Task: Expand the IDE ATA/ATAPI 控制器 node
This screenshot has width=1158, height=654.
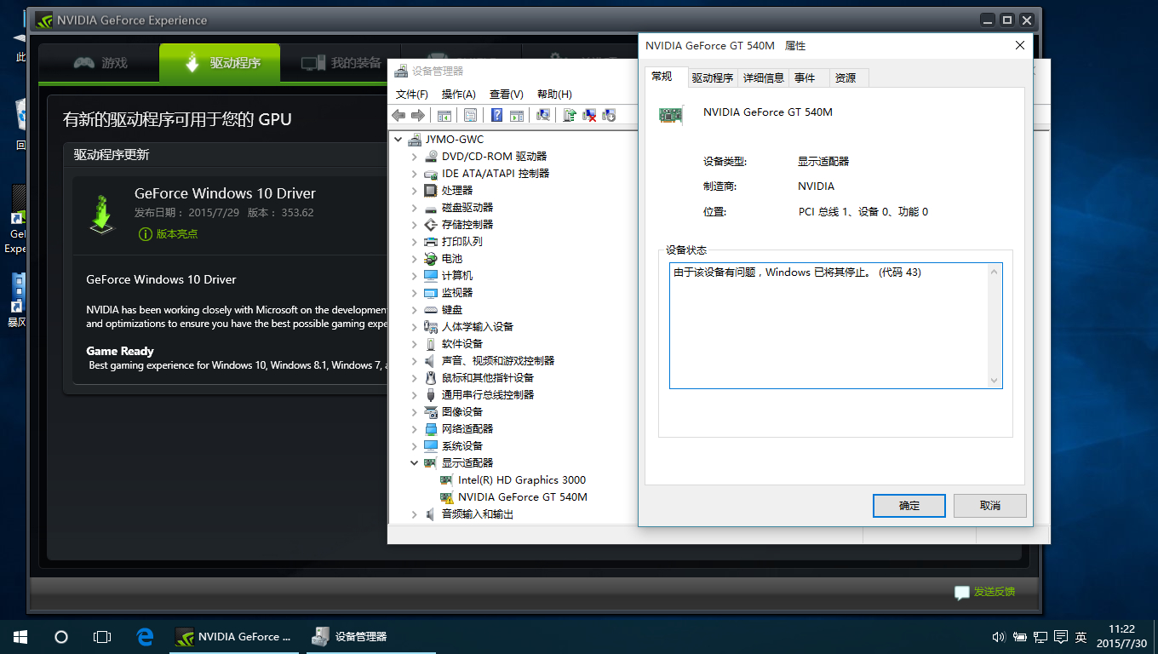Action: click(x=415, y=174)
